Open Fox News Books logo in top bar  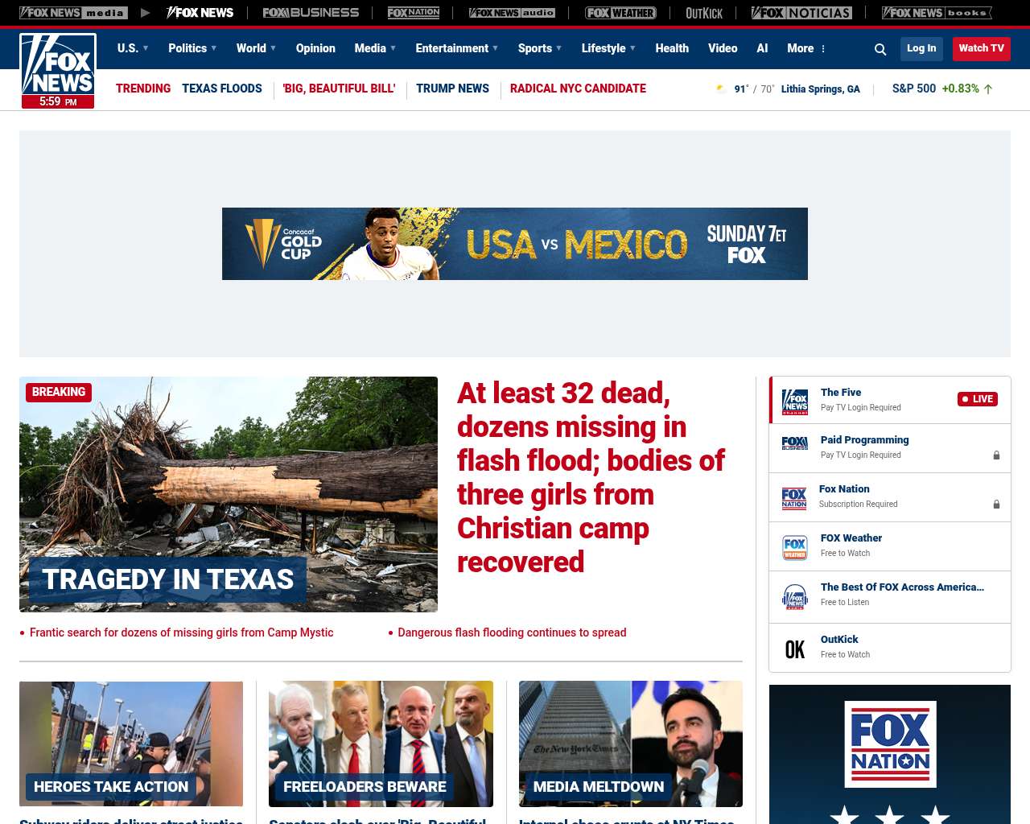click(x=937, y=13)
